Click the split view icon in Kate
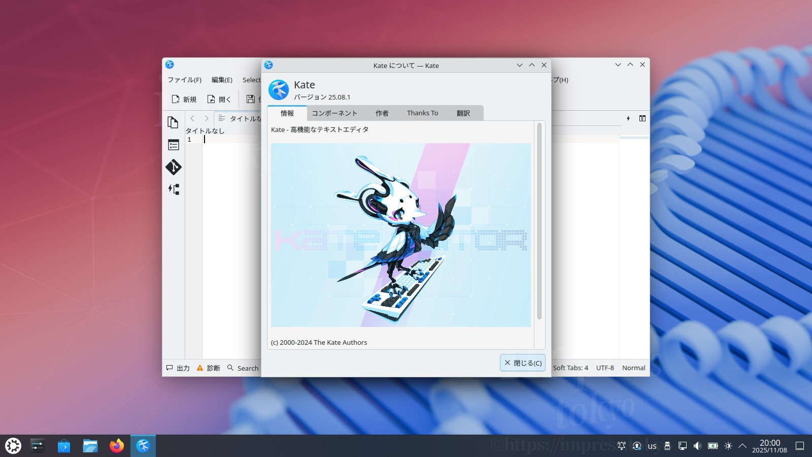Screen dimensions: 812x457 (x=642, y=118)
